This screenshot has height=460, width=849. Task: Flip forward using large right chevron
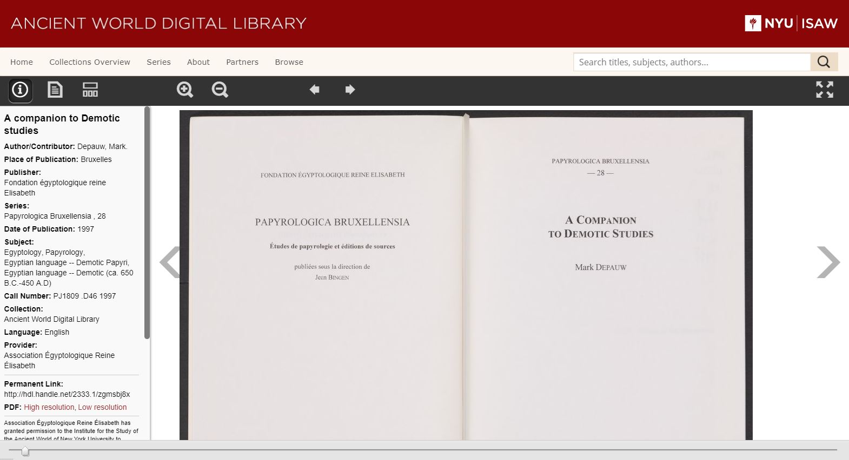tap(828, 262)
